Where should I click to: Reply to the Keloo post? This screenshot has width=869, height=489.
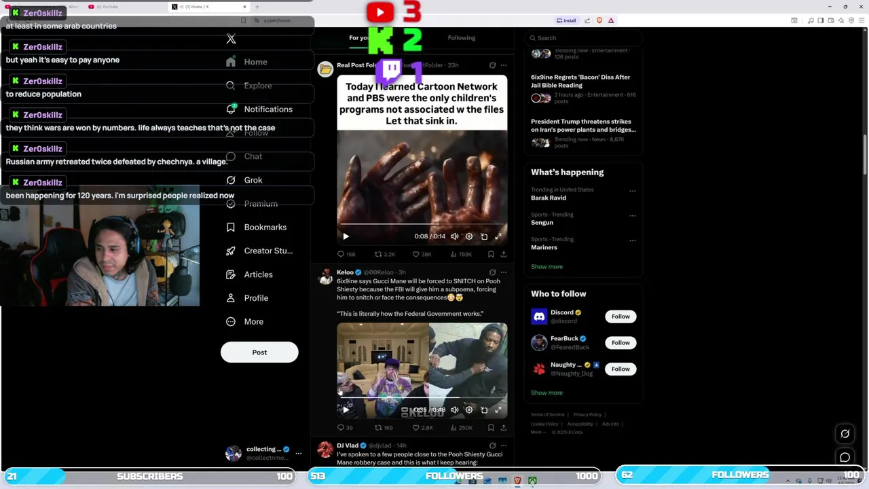point(345,428)
